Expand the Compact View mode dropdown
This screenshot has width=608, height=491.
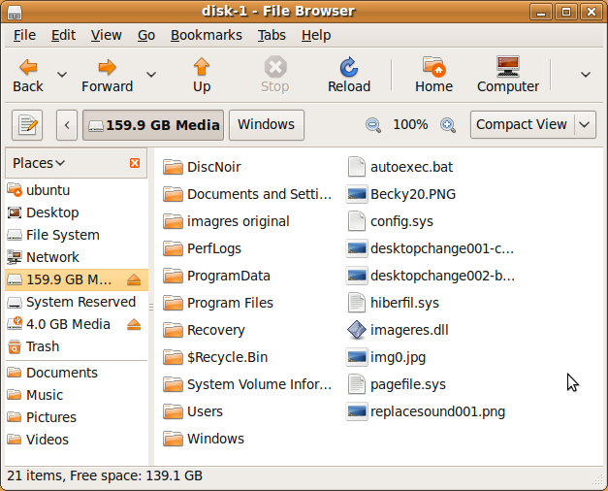585,125
